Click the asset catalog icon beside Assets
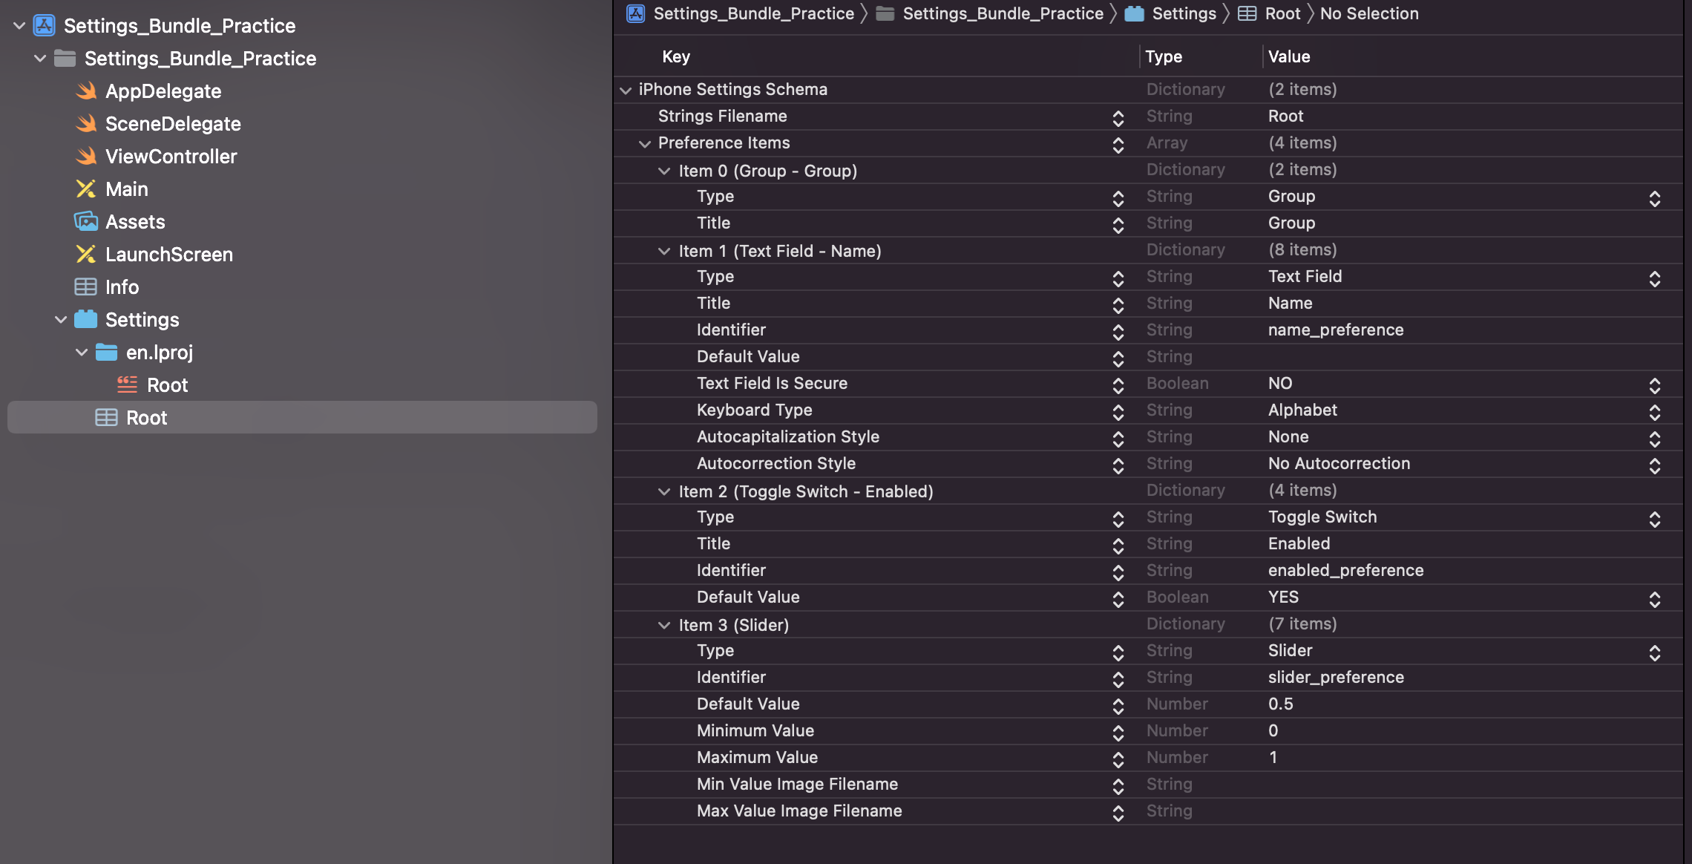1692x864 pixels. [86, 222]
